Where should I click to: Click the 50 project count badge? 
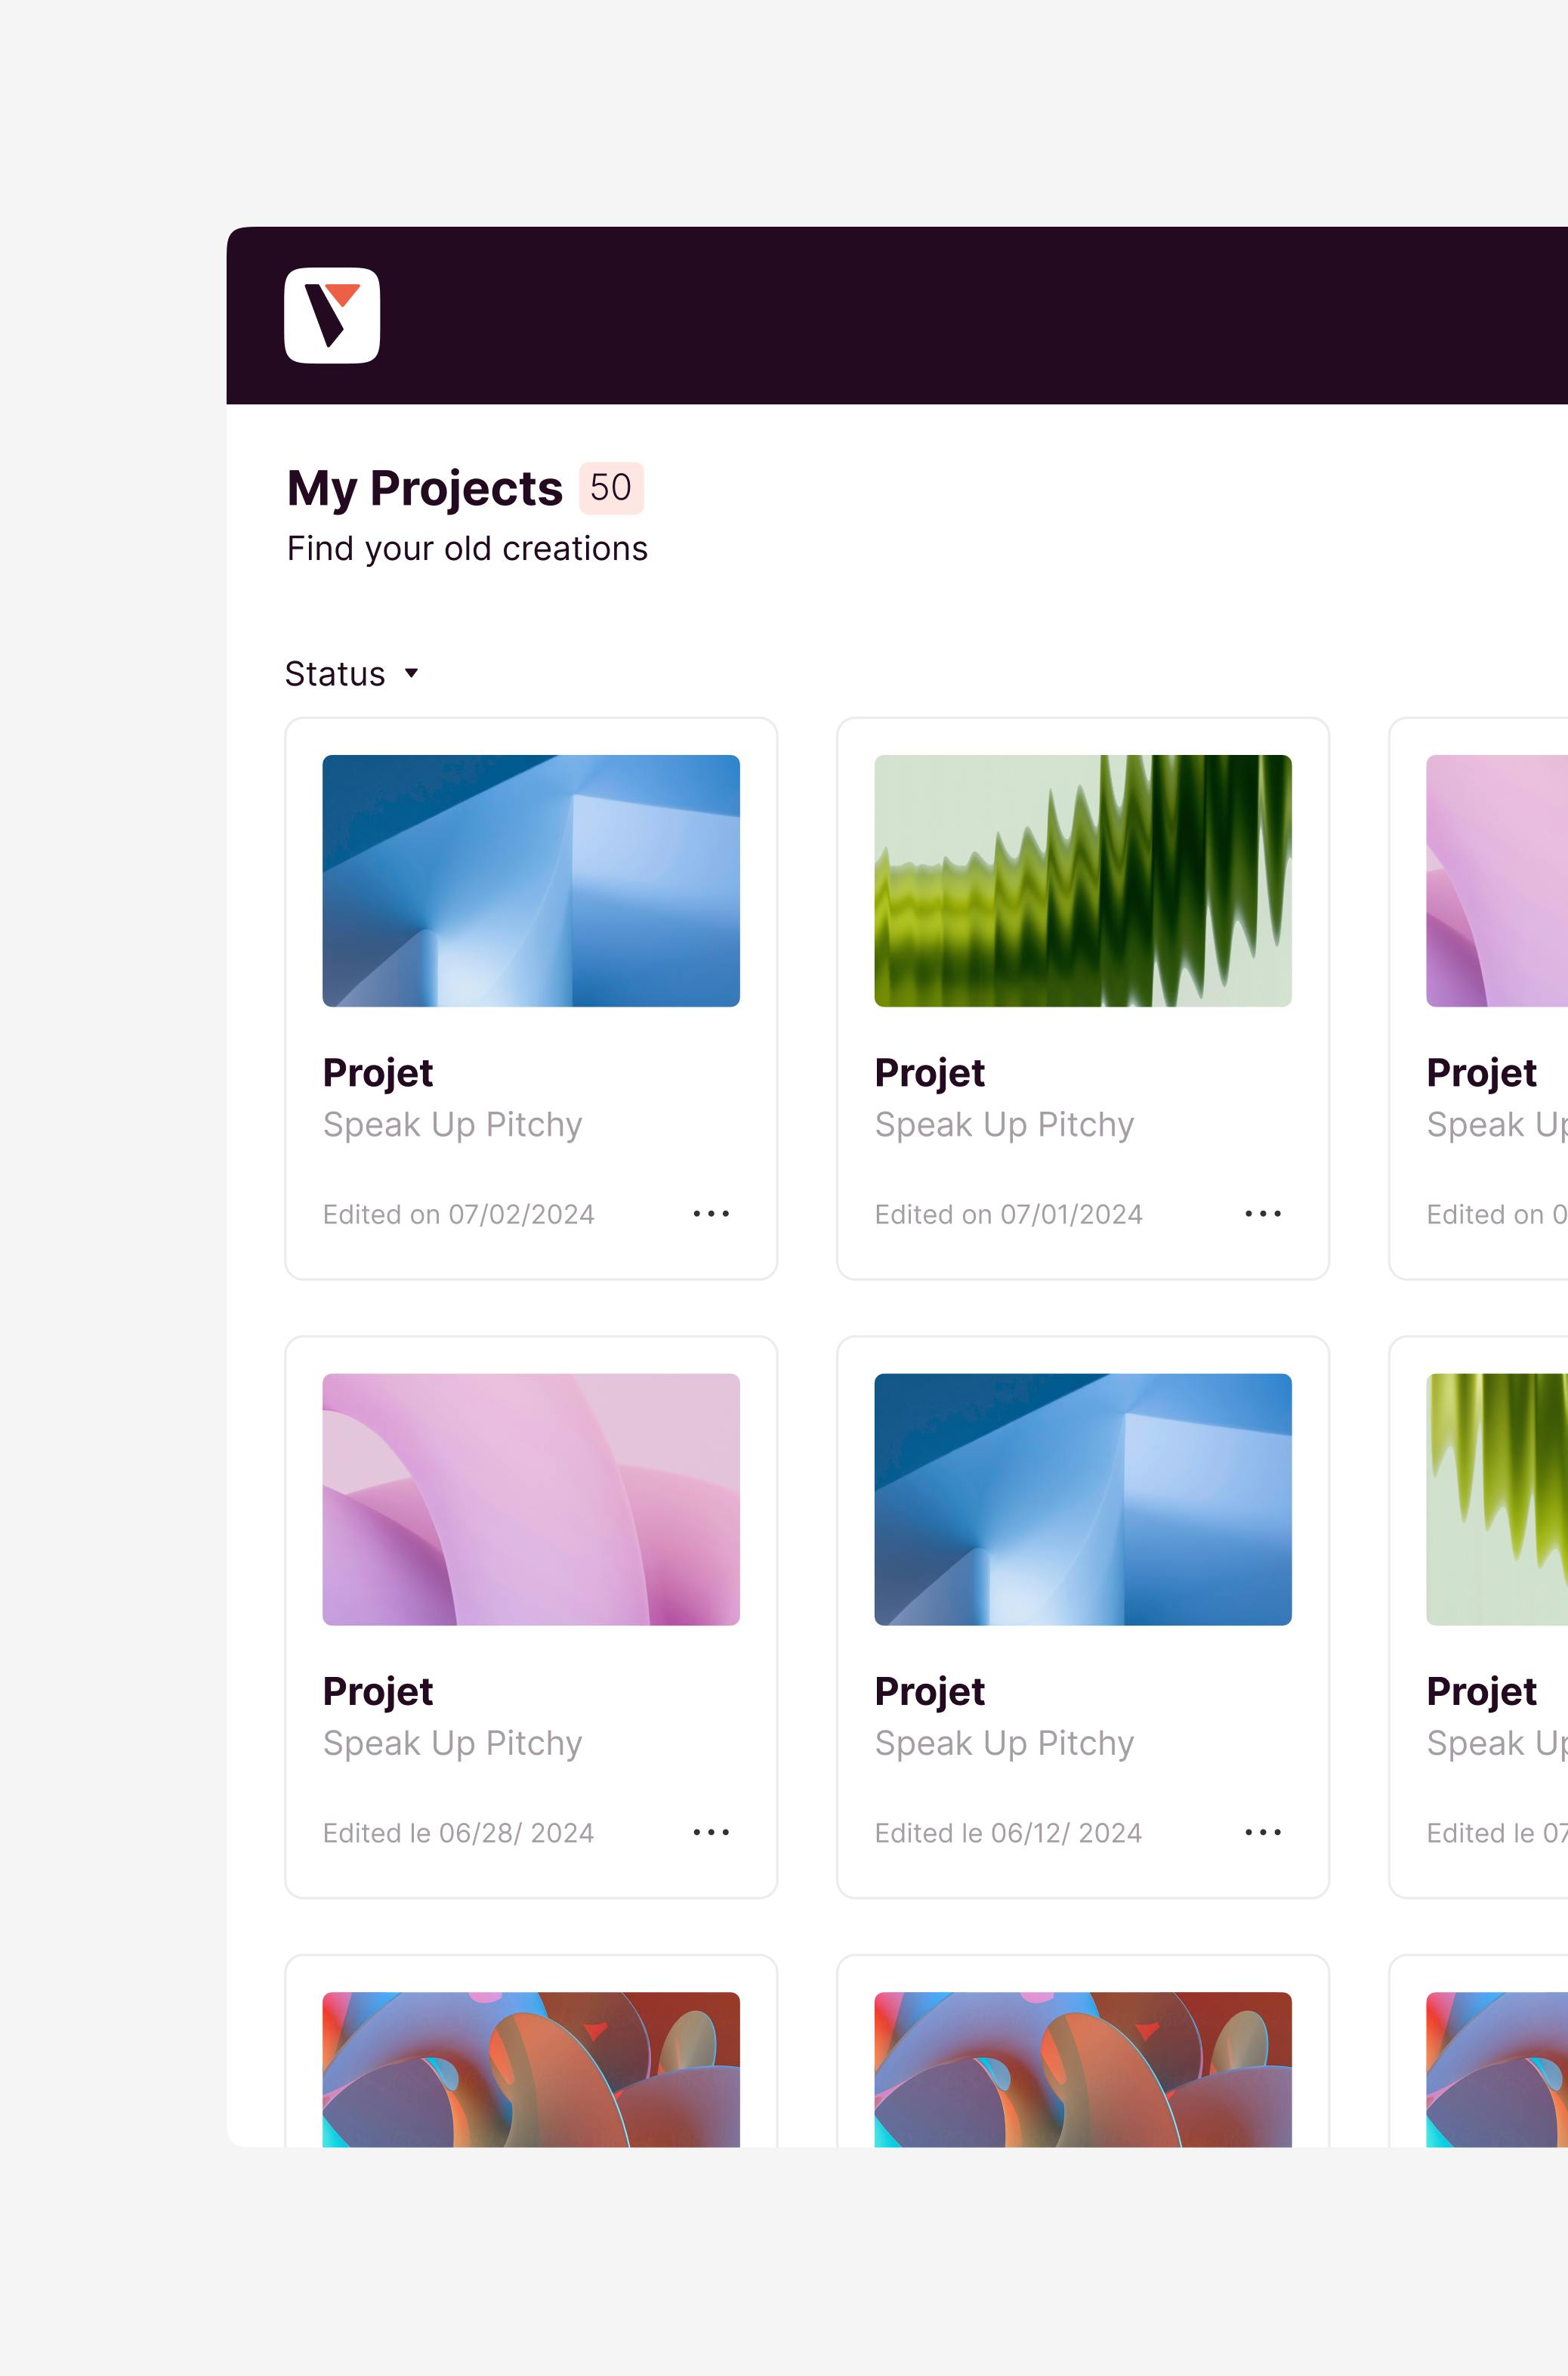(610, 487)
